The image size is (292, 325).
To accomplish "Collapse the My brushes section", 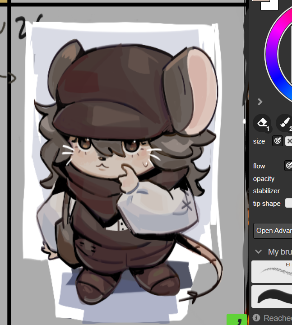I will (259, 251).
